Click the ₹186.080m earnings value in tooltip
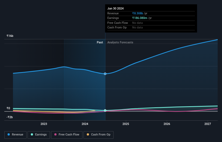This screenshot has width=222, height=142. coord(140,18)
